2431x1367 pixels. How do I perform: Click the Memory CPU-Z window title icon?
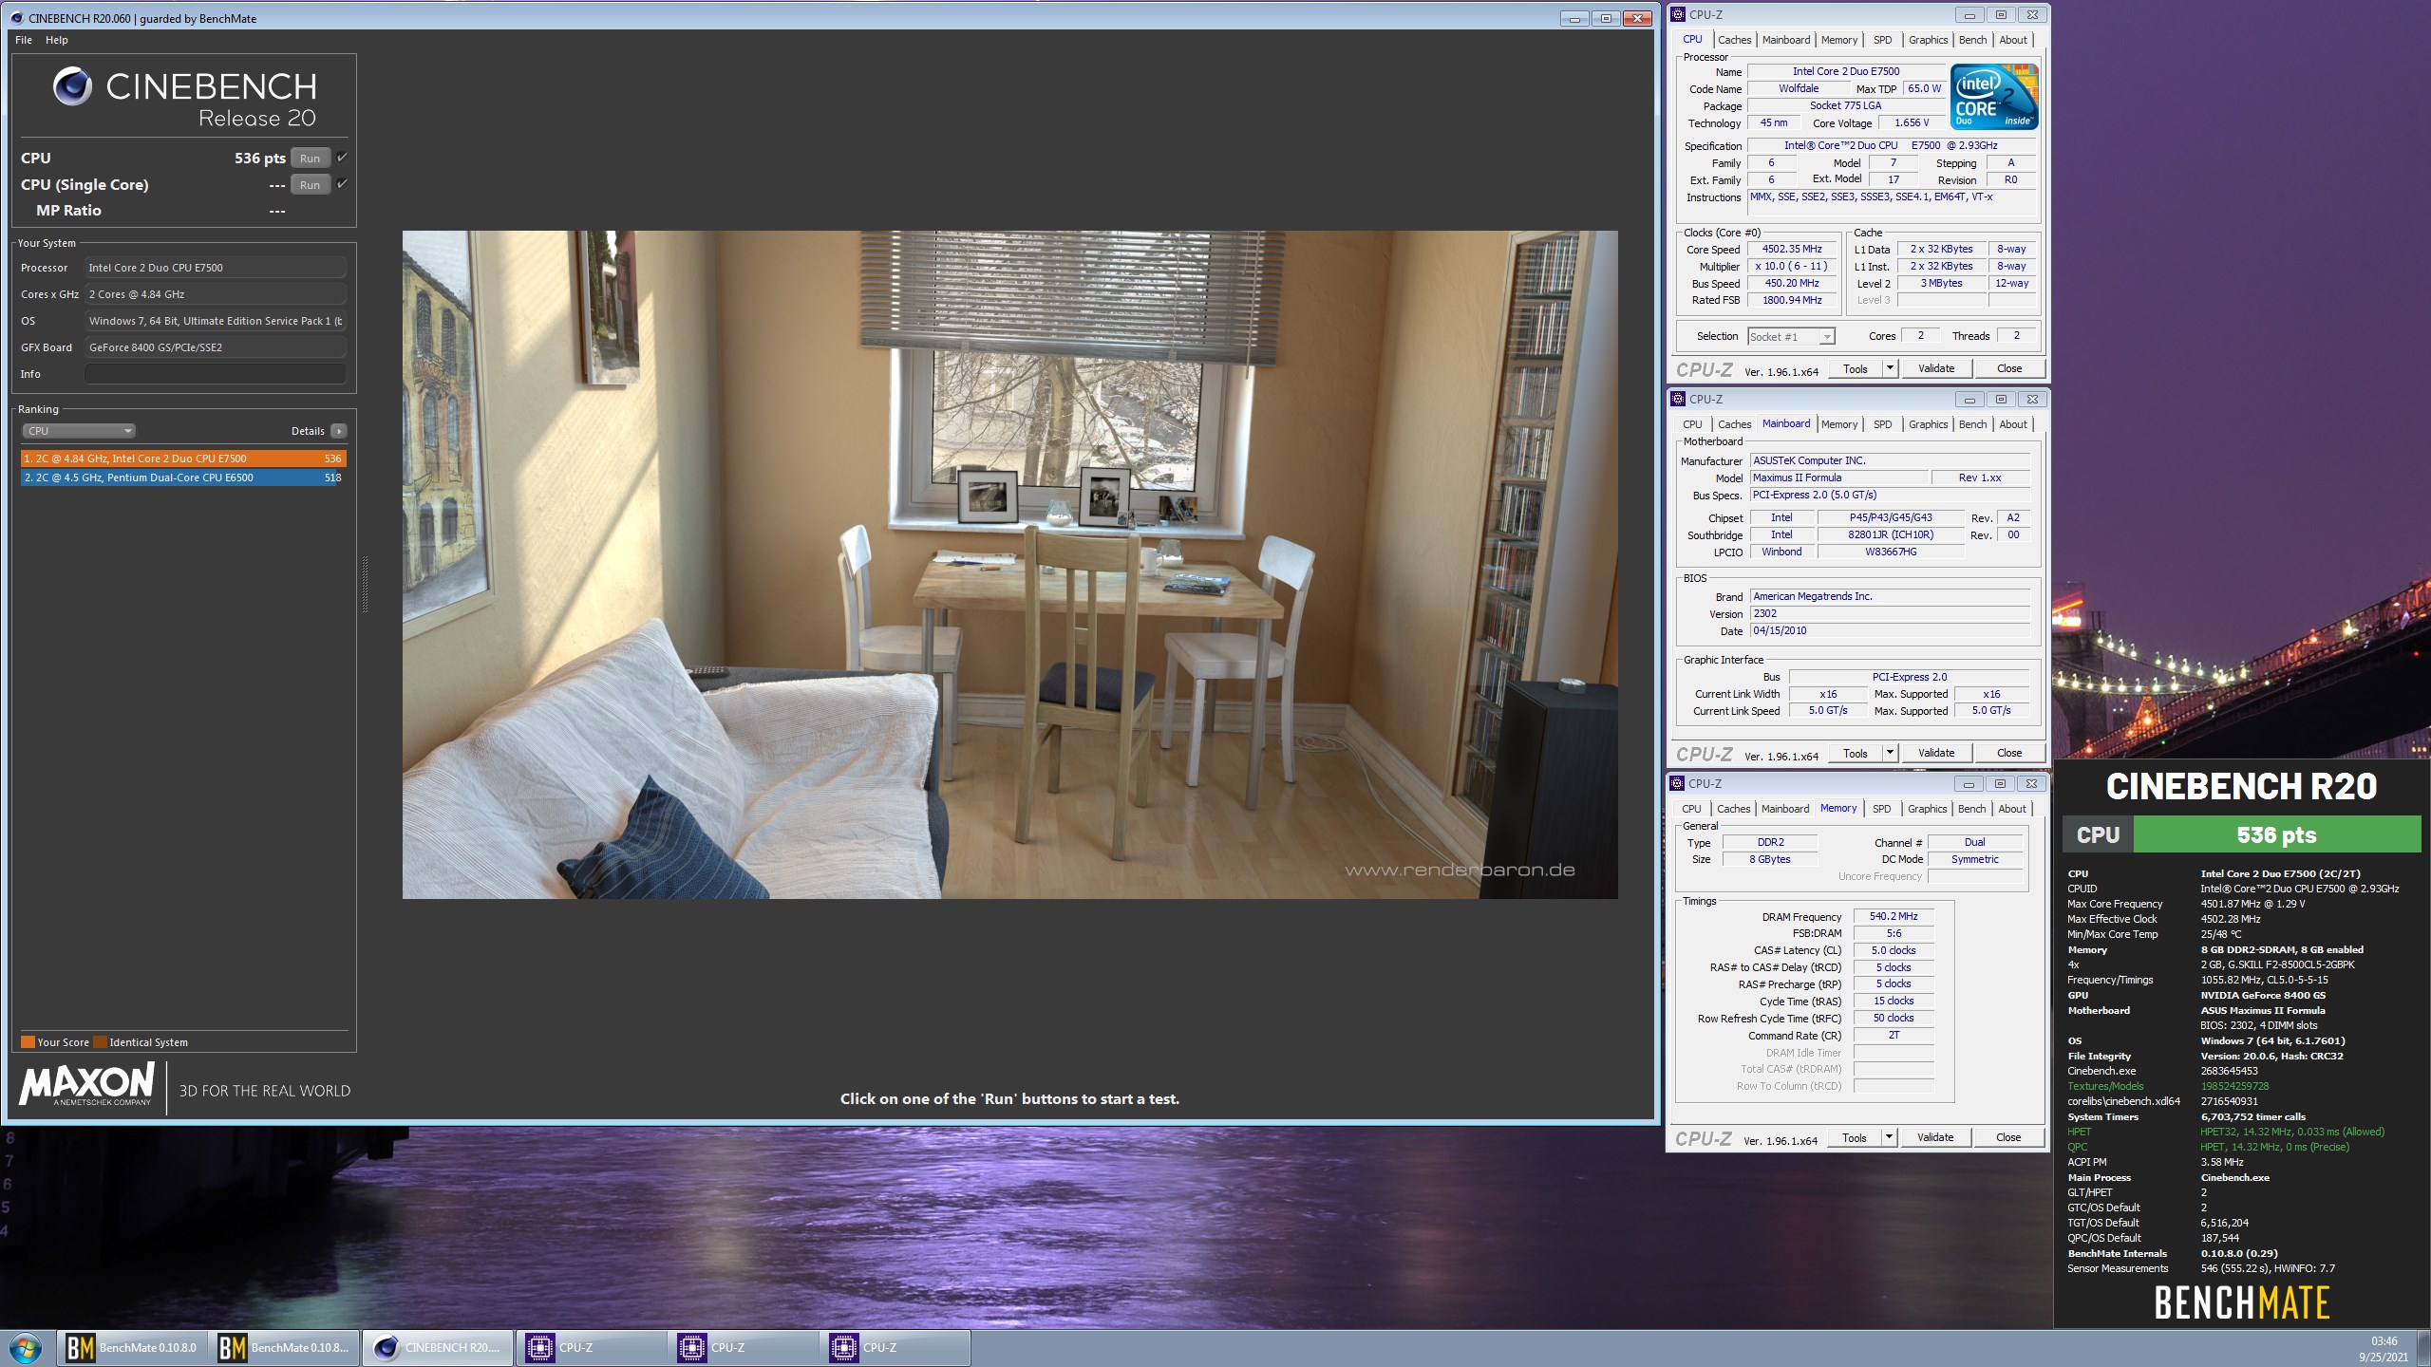tap(1678, 783)
